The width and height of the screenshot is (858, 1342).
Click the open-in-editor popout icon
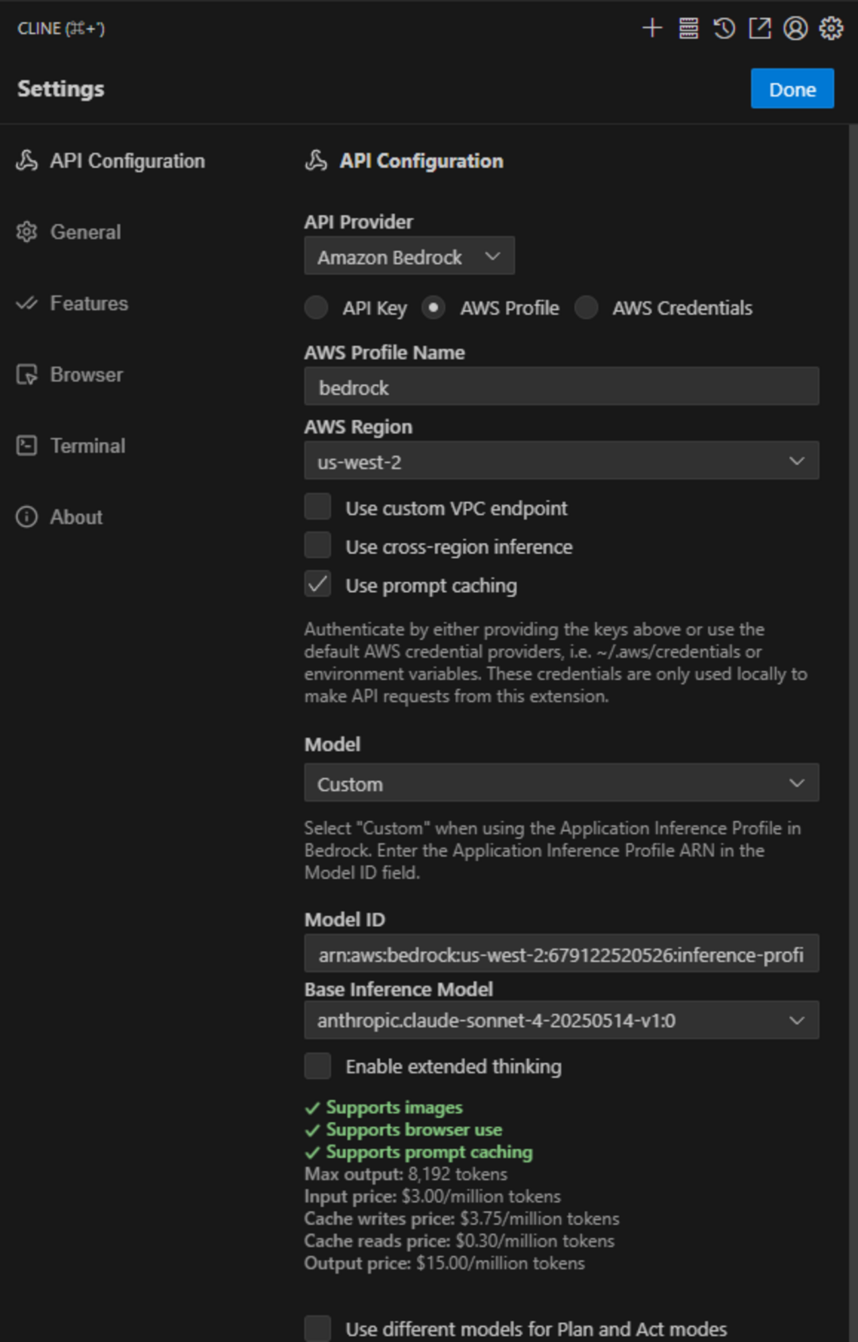pyautogui.click(x=760, y=28)
